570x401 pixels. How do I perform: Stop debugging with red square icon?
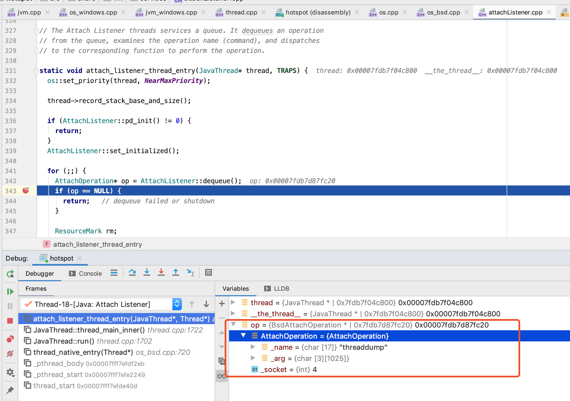point(10,321)
